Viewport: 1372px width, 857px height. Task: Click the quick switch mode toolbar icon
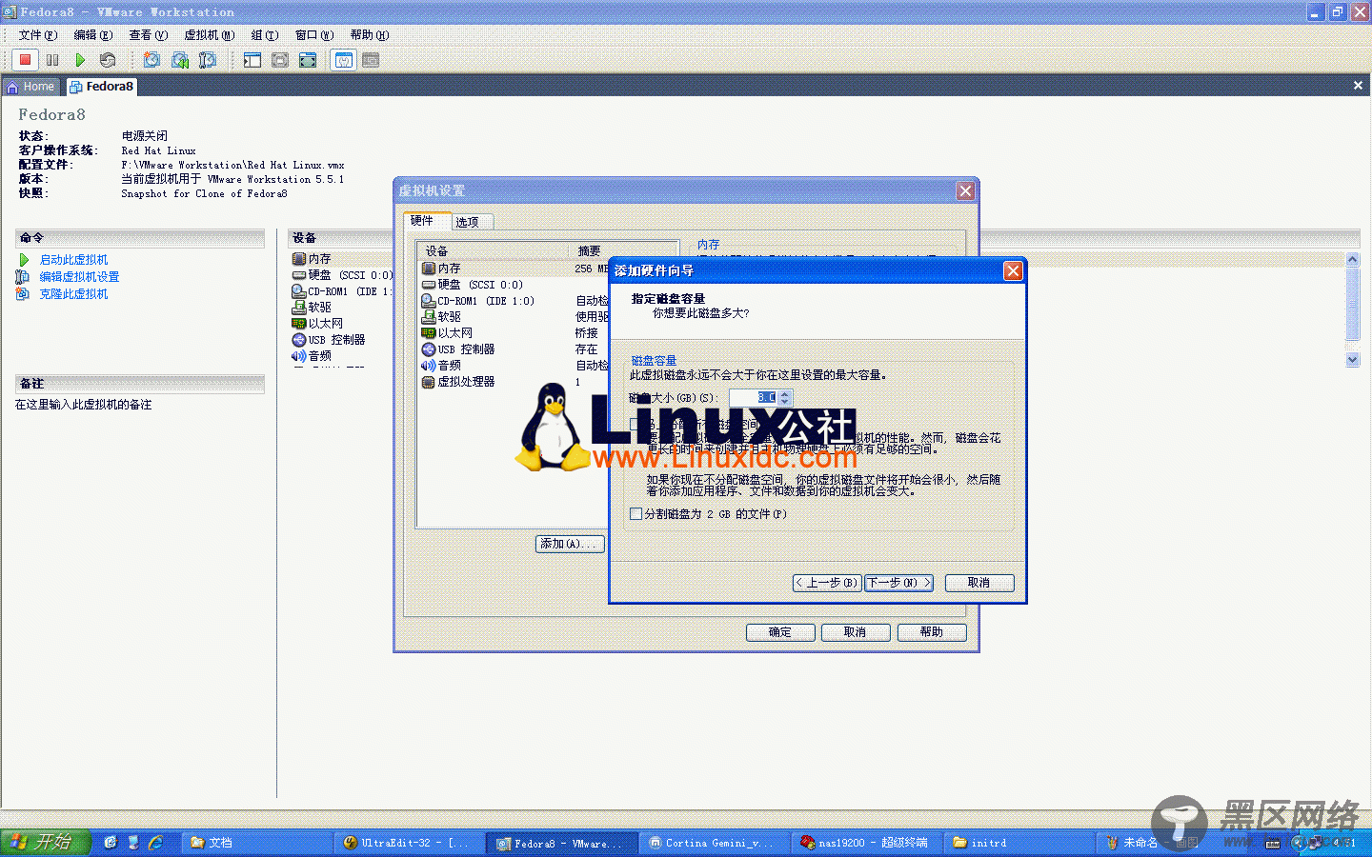click(x=279, y=60)
